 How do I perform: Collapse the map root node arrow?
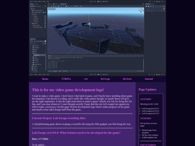click(x=30, y=9)
